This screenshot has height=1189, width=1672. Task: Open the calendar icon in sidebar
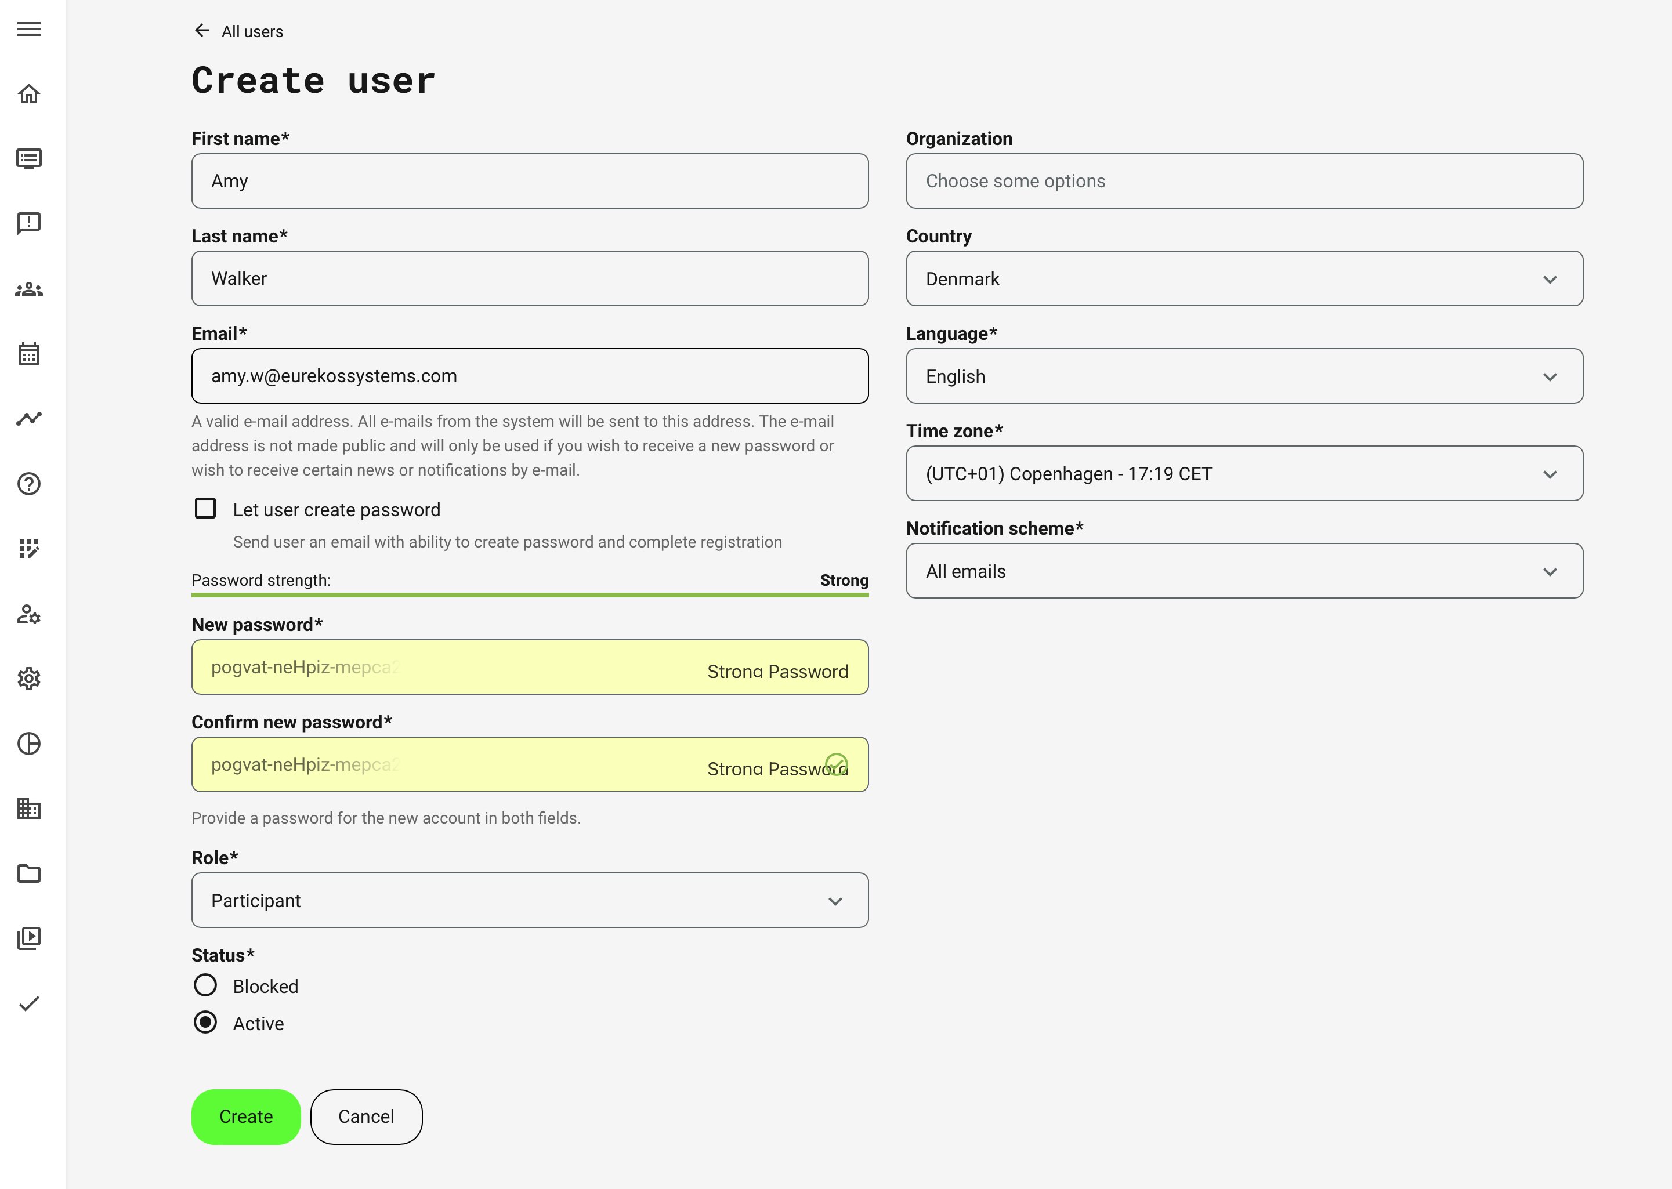click(x=28, y=354)
